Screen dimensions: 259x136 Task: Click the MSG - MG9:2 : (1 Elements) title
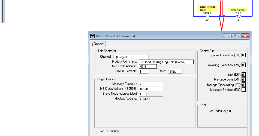click(x=115, y=36)
